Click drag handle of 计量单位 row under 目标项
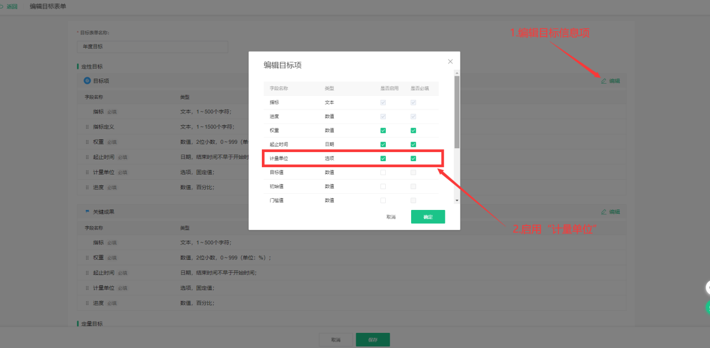 [87, 172]
